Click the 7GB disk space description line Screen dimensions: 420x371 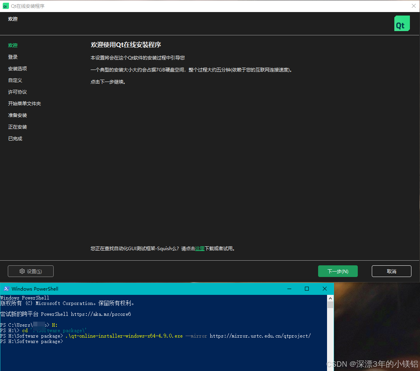(x=191, y=70)
